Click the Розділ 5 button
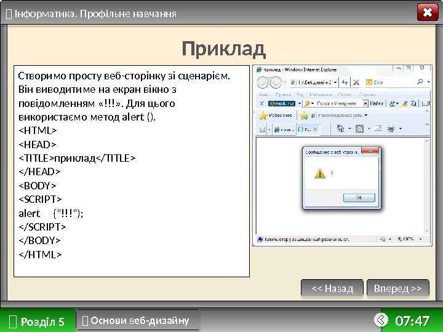Viewport: 443px width, 332px height. (38, 321)
